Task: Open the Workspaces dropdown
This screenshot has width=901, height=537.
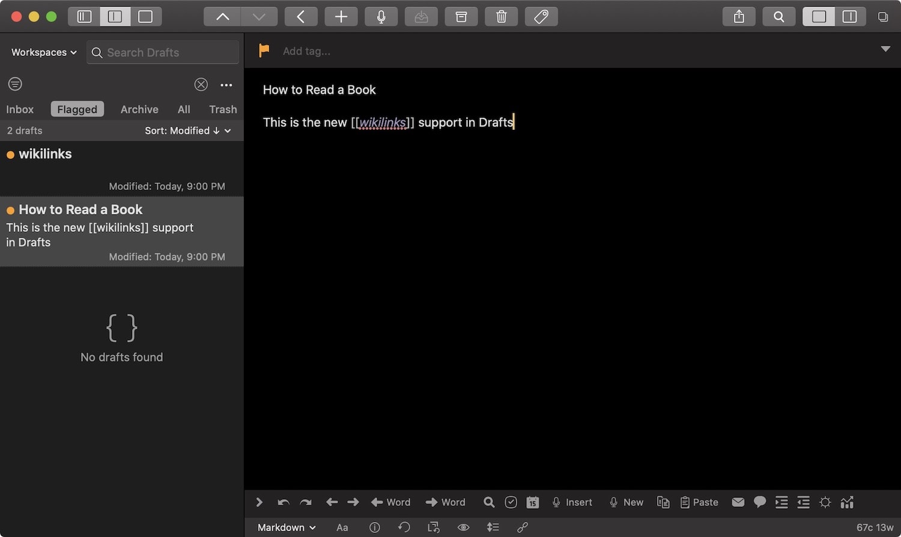Action: (44, 52)
